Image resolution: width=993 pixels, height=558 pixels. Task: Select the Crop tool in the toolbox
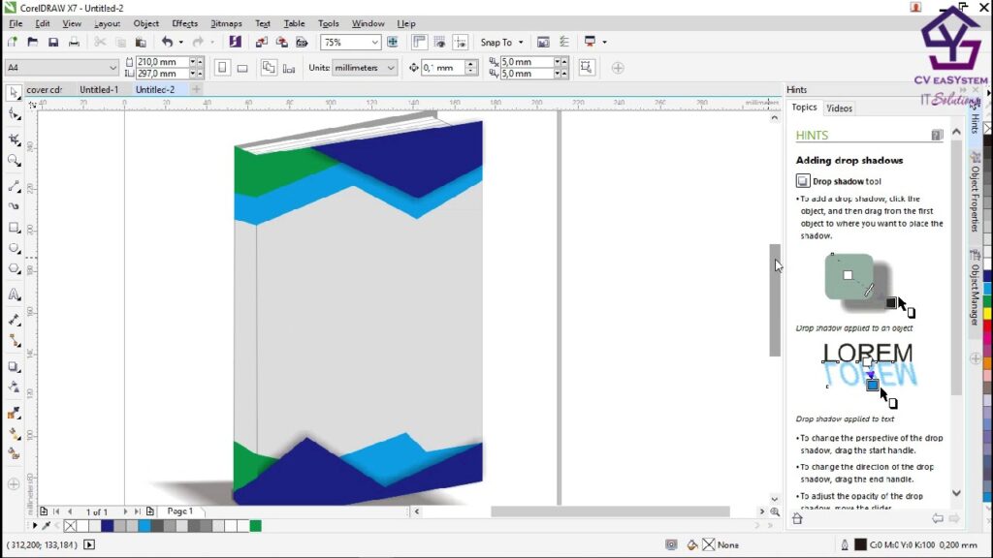pyautogui.click(x=14, y=140)
